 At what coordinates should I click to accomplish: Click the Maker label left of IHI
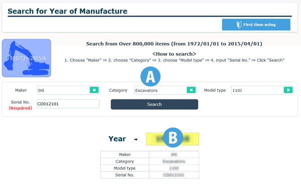21,90
